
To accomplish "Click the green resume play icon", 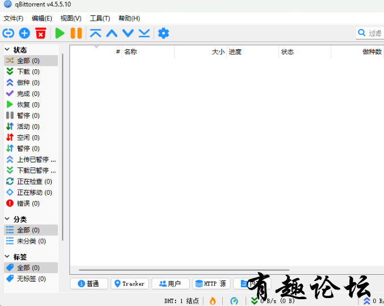I will (60, 33).
